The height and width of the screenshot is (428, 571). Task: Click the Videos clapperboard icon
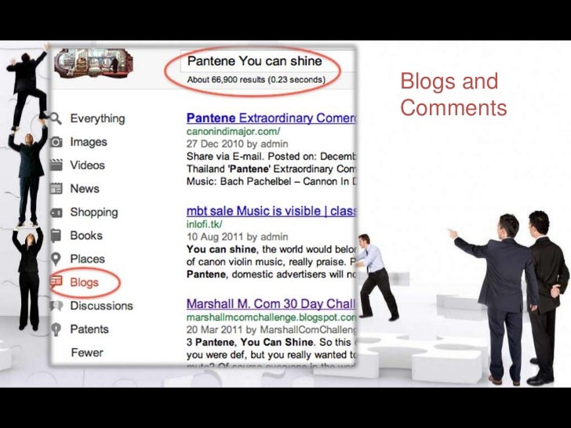click(56, 165)
